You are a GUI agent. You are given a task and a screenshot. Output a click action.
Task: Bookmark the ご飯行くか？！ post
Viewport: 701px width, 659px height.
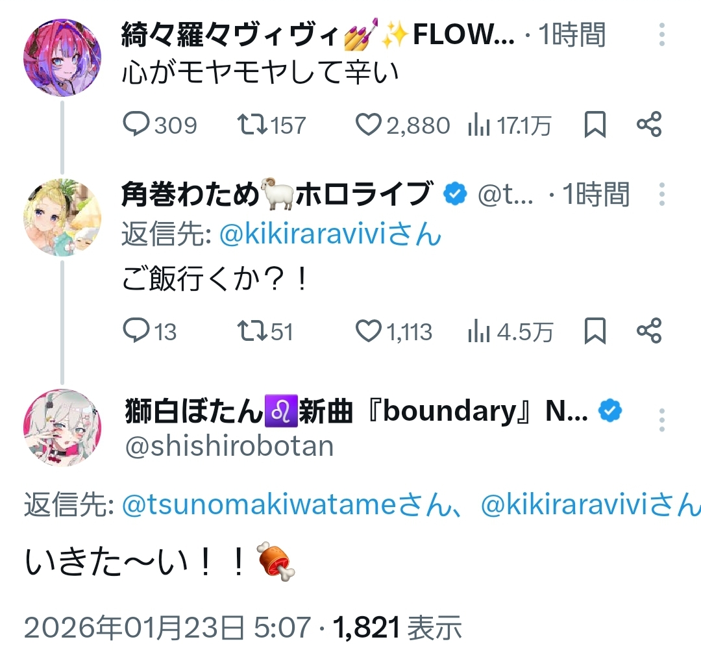coord(595,331)
